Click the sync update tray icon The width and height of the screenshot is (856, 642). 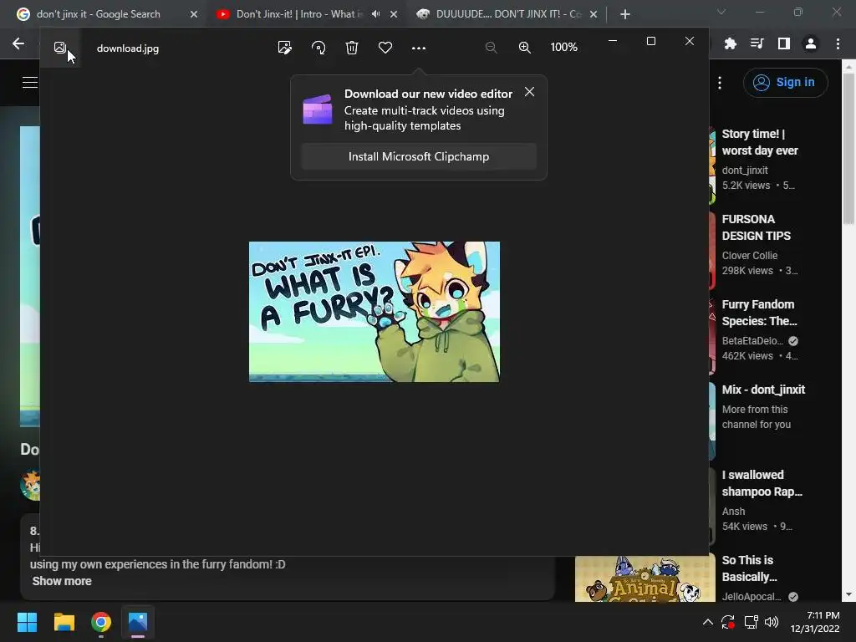728,622
